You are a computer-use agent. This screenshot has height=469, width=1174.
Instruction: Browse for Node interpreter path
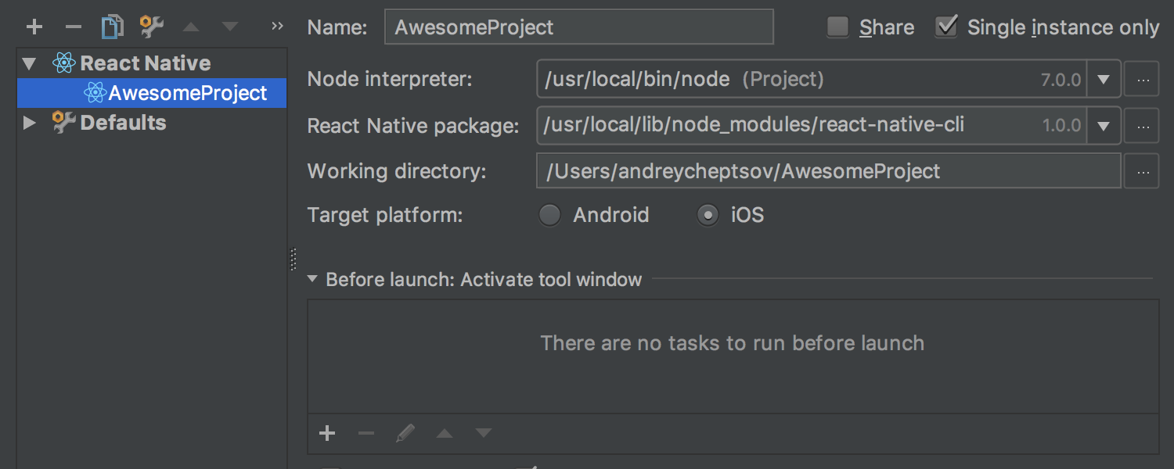(x=1142, y=80)
